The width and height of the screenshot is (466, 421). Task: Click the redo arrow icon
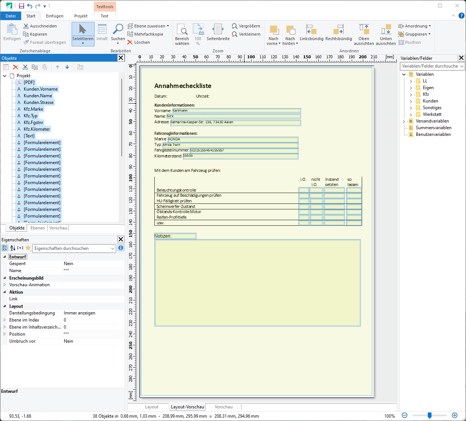tap(37, 6)
